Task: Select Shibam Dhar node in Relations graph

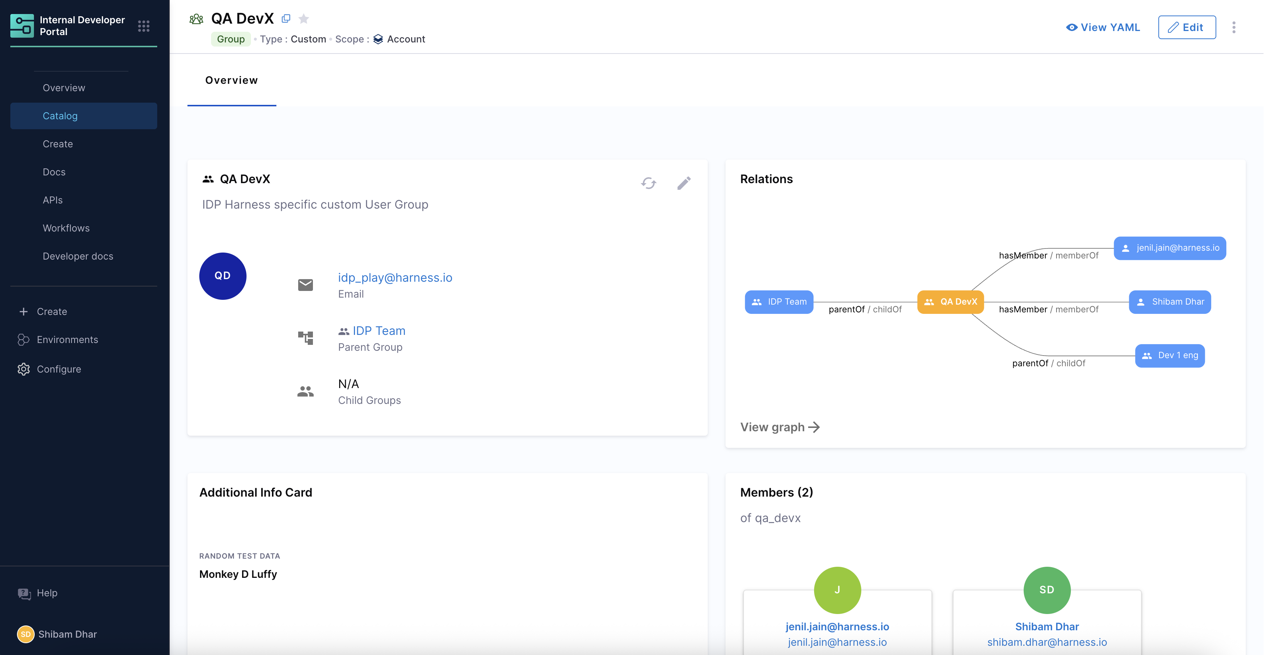Action: (x=1170, y=302)
